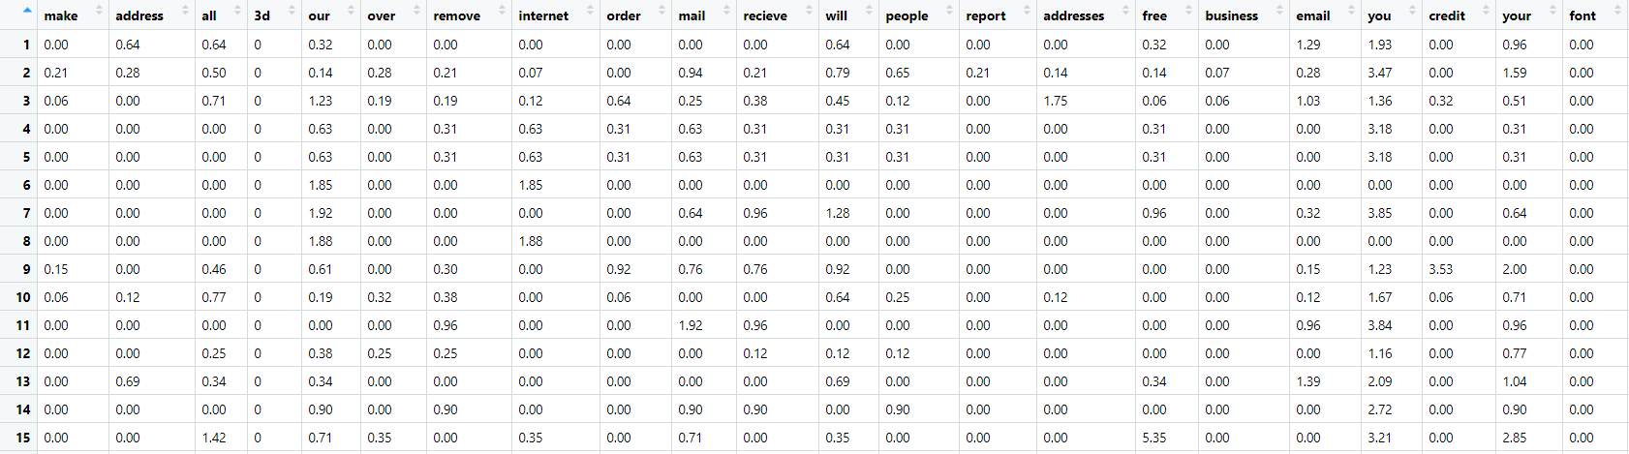Click the report column header text
Image resolution: width=1629 pixels, height=454 pixels.
(985, 15)
